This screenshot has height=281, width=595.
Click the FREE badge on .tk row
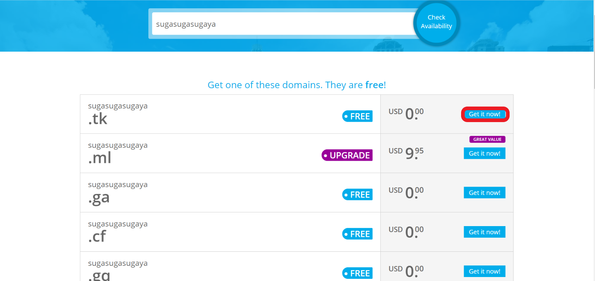[358, 116]
